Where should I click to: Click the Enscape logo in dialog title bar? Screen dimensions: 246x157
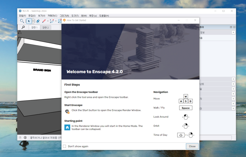pos(64,20)
